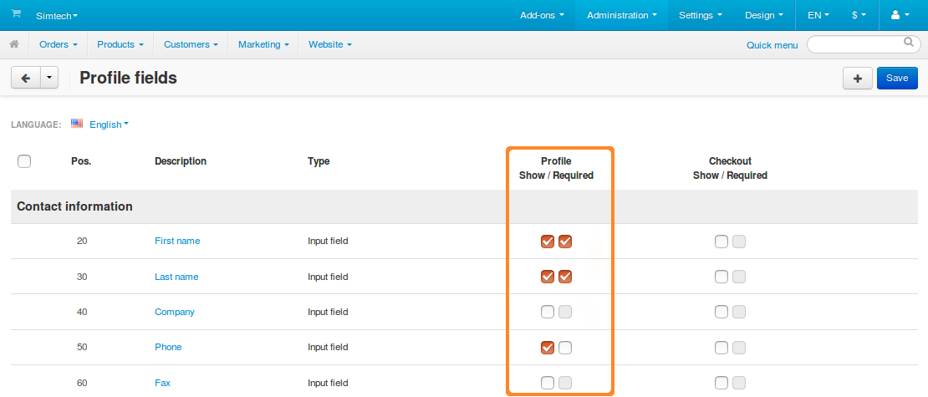Open the Add-ons menu
Screen dimensions: 928x397
[542, 15]
